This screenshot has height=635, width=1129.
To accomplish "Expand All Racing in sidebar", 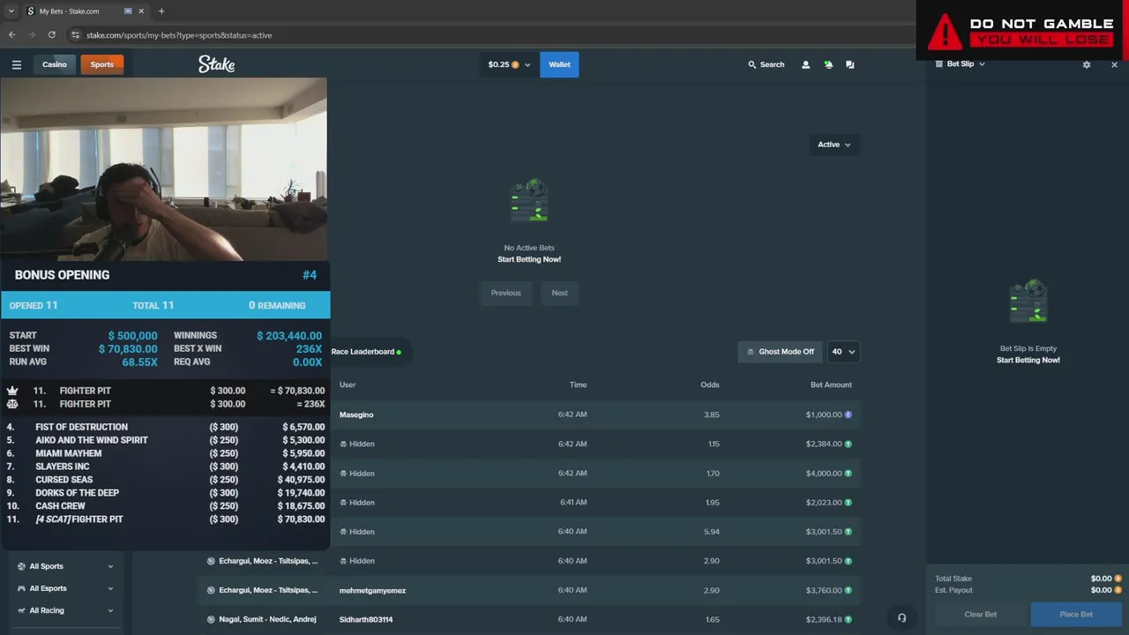I will (x=66, y=610).
